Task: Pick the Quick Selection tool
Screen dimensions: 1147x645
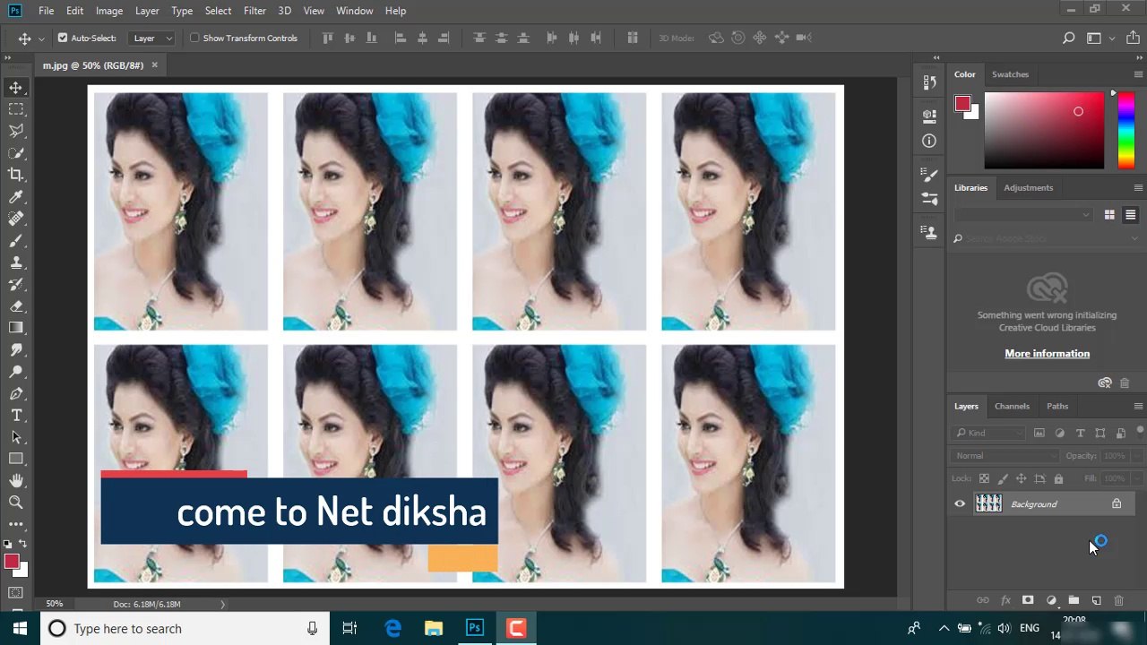Action: [x=16, y=153]
